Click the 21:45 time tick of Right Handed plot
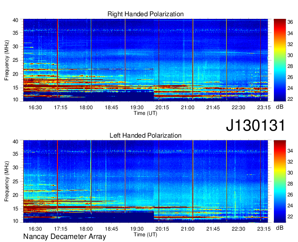Viewport: 298px width, 242px height. (x=213, y=107)
